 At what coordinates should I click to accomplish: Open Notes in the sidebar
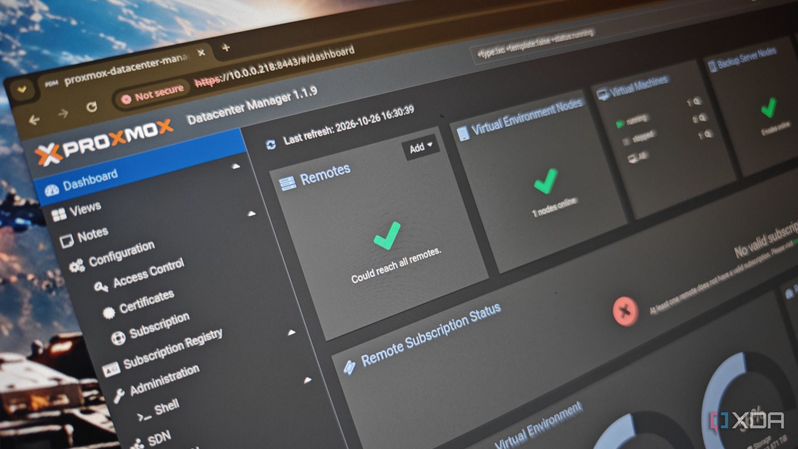pyautogui.click(x=93, y=234)
